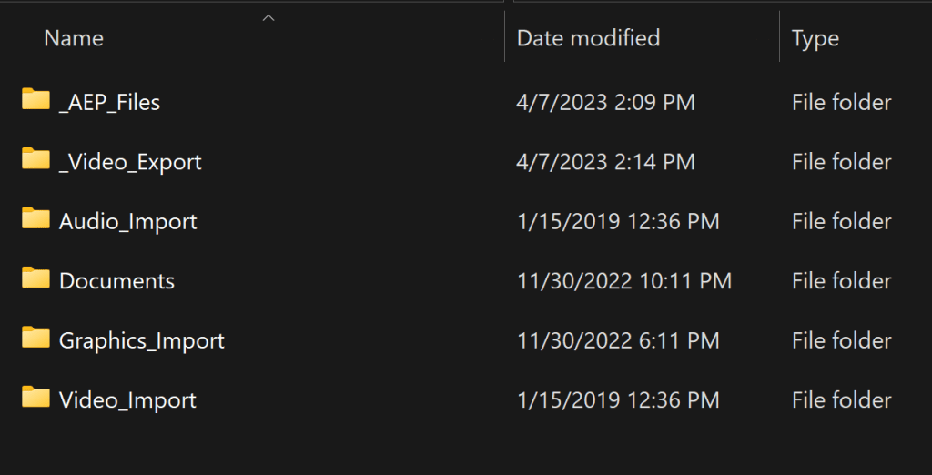Viewport: 932px width, 475px height.
Task: Click the 4/7/2023 2:09 PM date cell
Action: pyautogui.click(x=605, y=103)
